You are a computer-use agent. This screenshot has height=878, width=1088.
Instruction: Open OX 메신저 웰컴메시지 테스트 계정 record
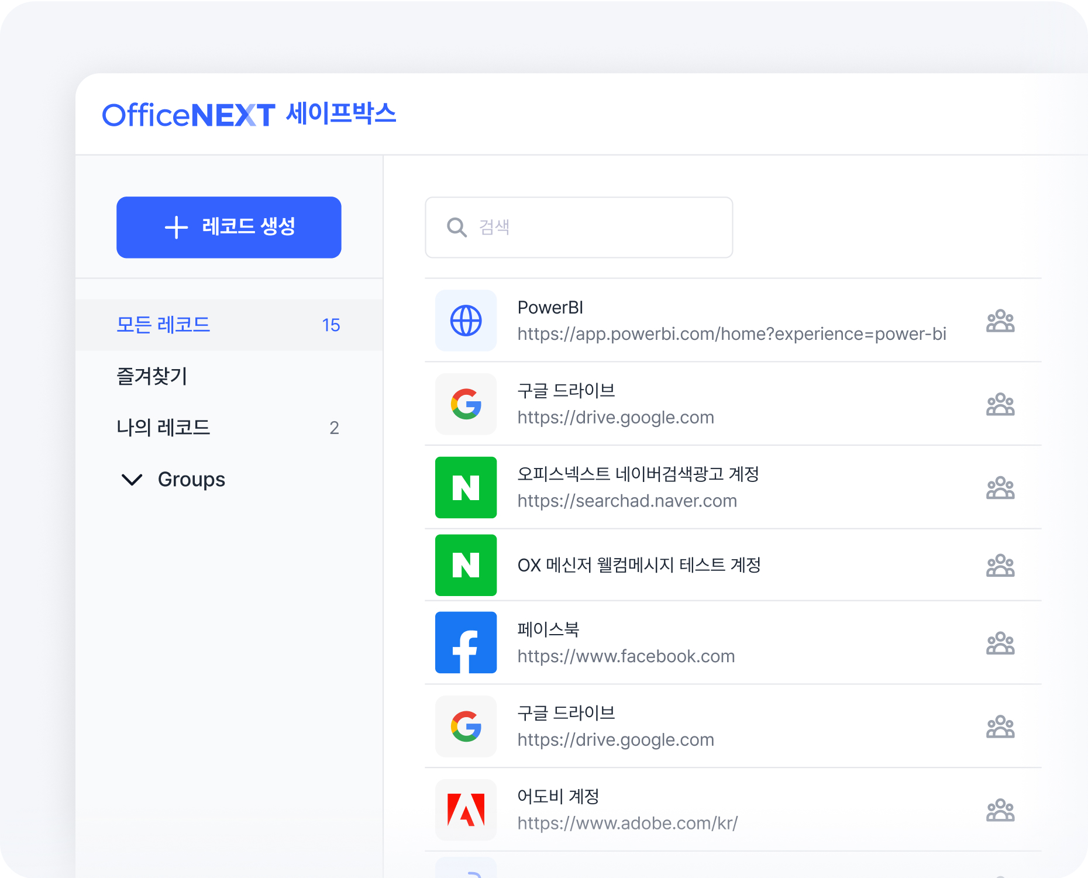pyautogui.click(x=639, y=565)
